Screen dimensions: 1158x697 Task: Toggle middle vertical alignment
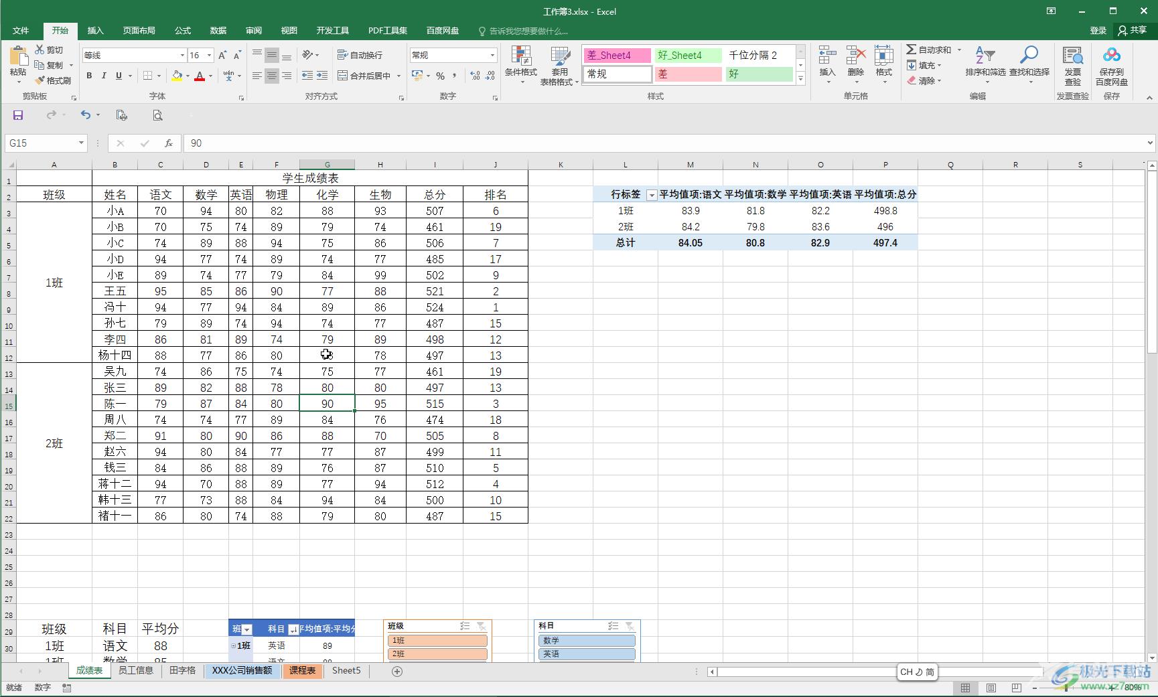coord(271,55)
